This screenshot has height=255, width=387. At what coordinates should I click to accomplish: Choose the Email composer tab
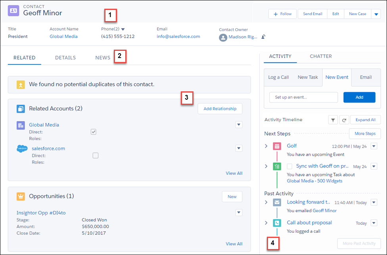[366, 77]
